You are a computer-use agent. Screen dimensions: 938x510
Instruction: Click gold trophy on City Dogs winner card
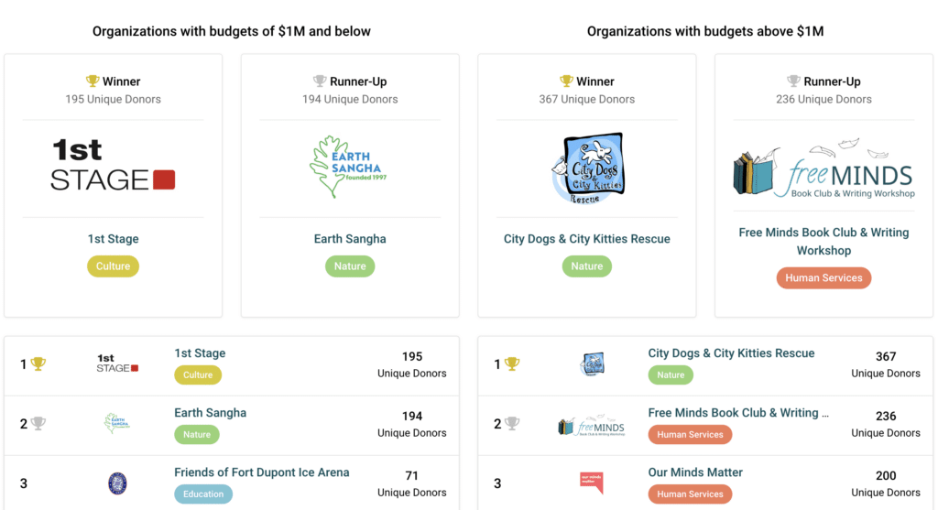566,81
